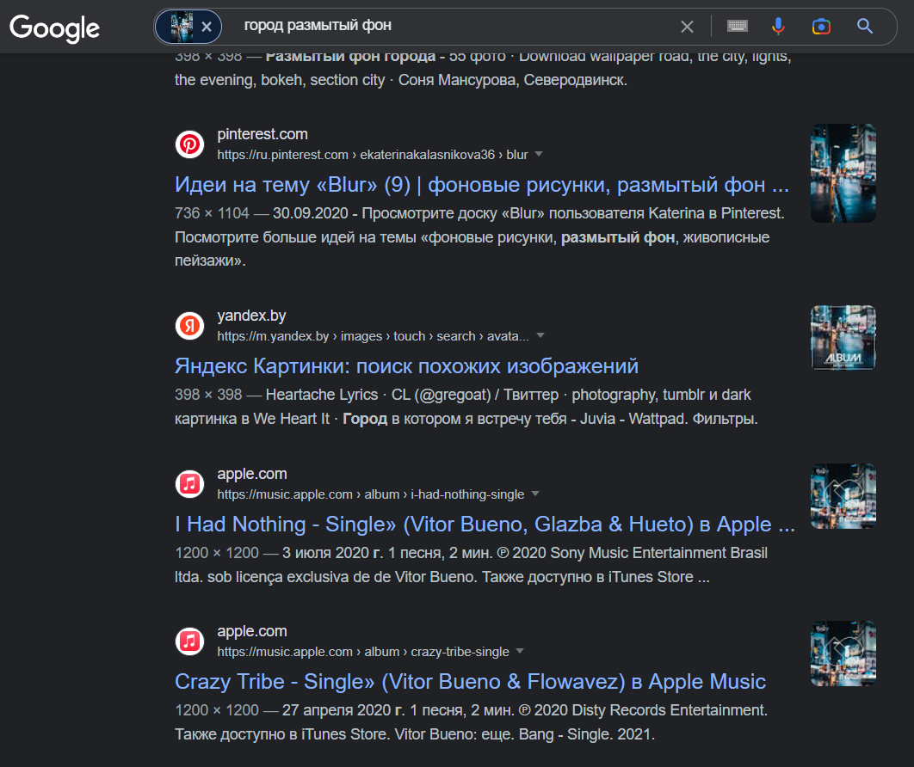The width and height of the screenshot is (914, 767).
Task: Open the 'Crazy Tribe' result thumbnail
Action: (x=843, y=653)
